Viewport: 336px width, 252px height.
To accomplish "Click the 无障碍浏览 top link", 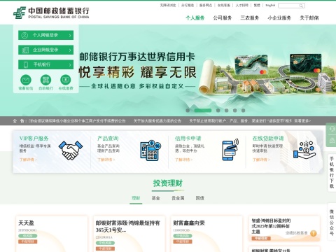I will [x=167, y=5].
